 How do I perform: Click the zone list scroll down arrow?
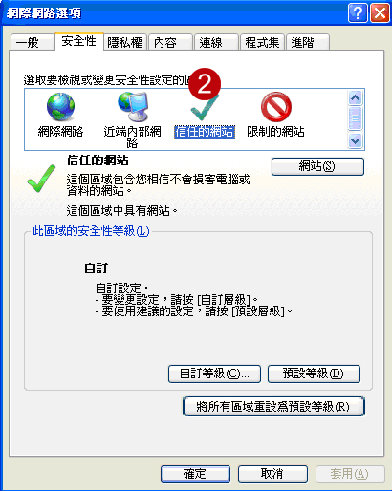[355, 140]
